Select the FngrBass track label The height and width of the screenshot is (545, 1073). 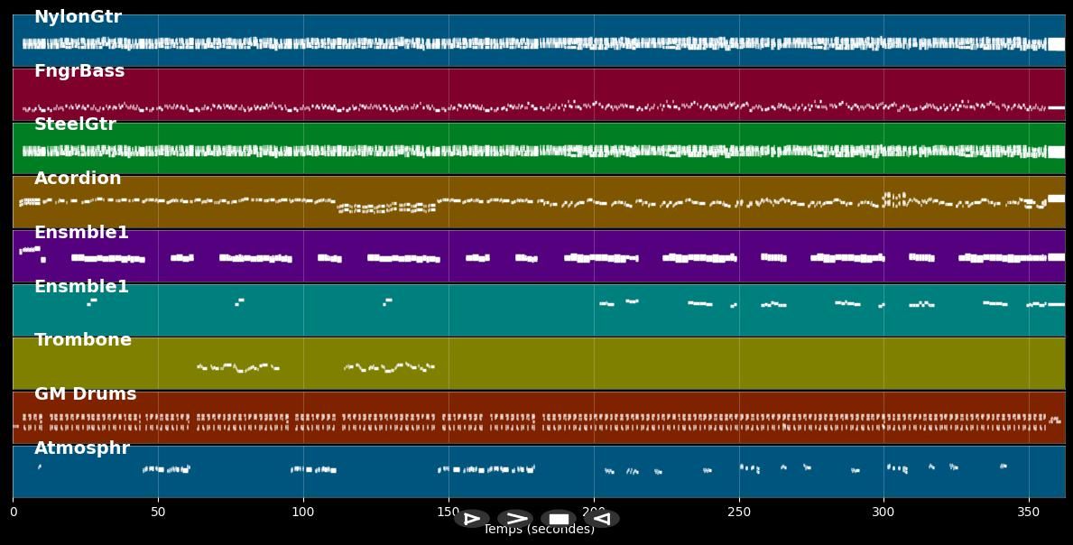(x=79, y=71)
